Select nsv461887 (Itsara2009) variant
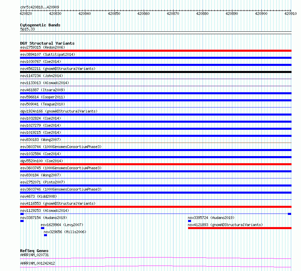The width and height of the screenshot is (301, 271). pyautogui.click(x=43, y=90)
